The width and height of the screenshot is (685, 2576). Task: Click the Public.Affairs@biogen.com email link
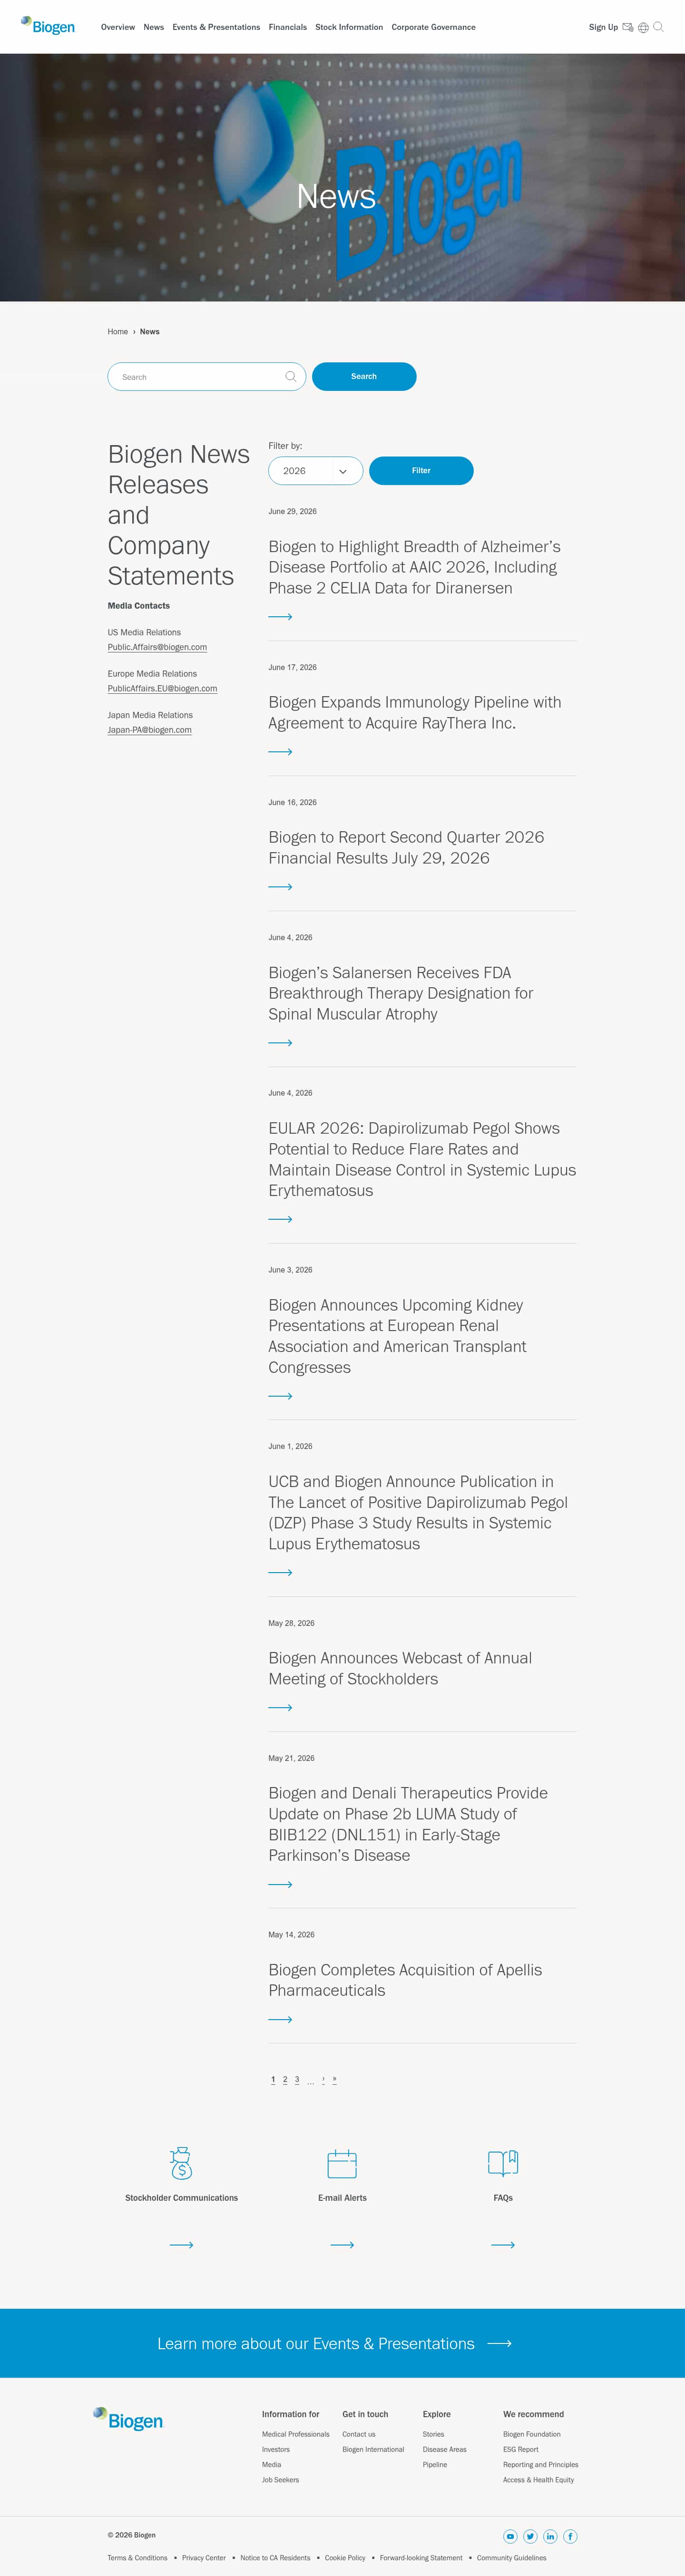[157, 647]
